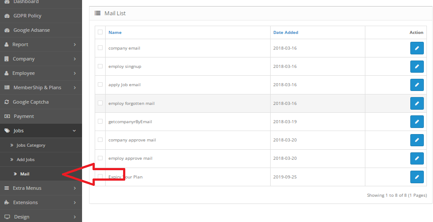Sort list by Date Added column
This screenshot has height=222, width=433.
tap(285, 33)
